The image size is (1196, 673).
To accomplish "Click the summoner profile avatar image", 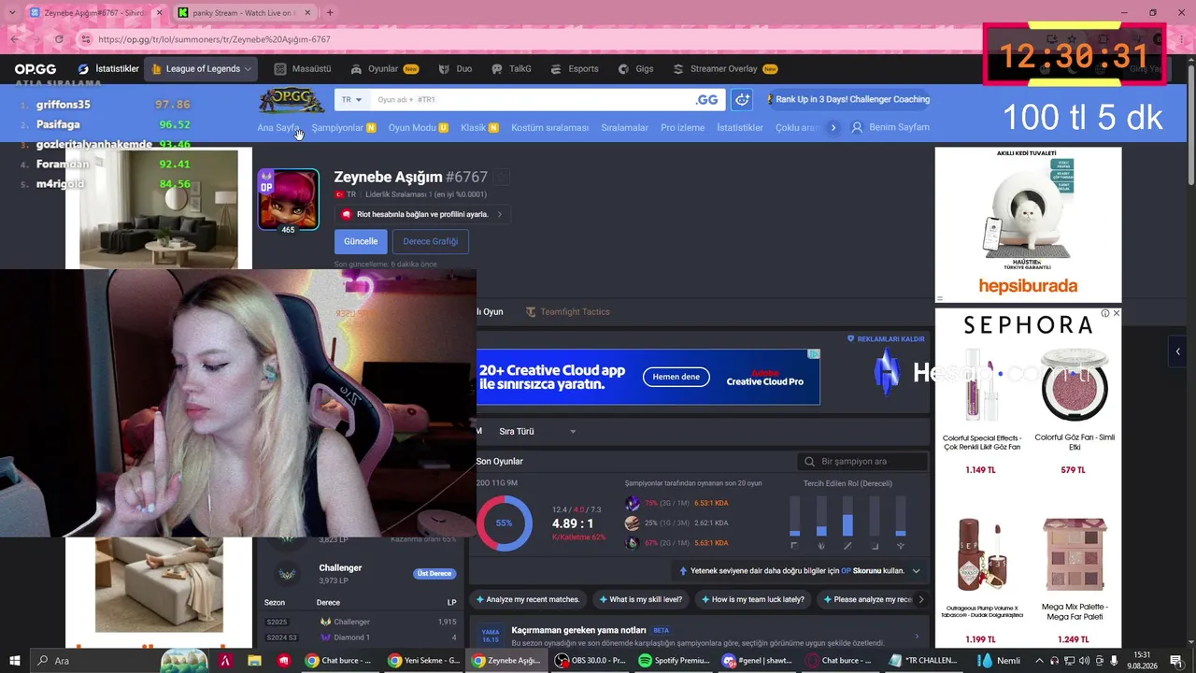I will pos(288,199).
